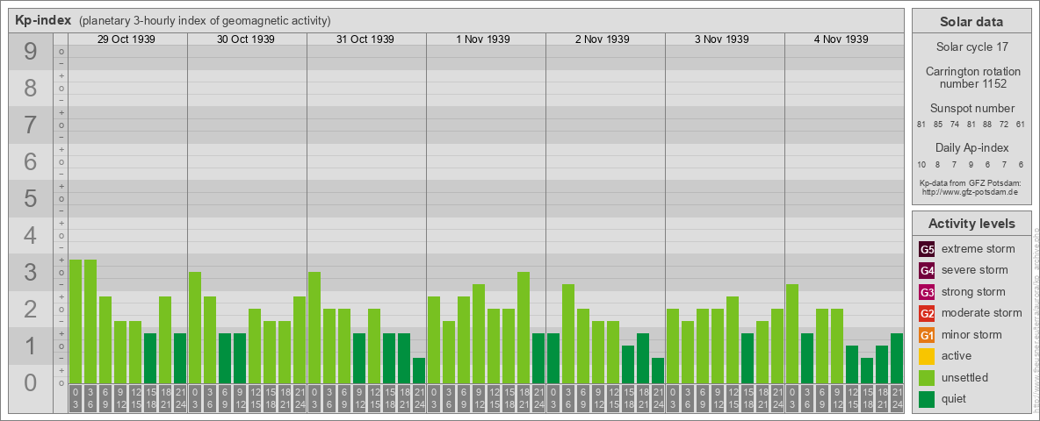1040x421 pixels.
Task: Click the Kp 9 y-axis label
Action: click(30, 52)
